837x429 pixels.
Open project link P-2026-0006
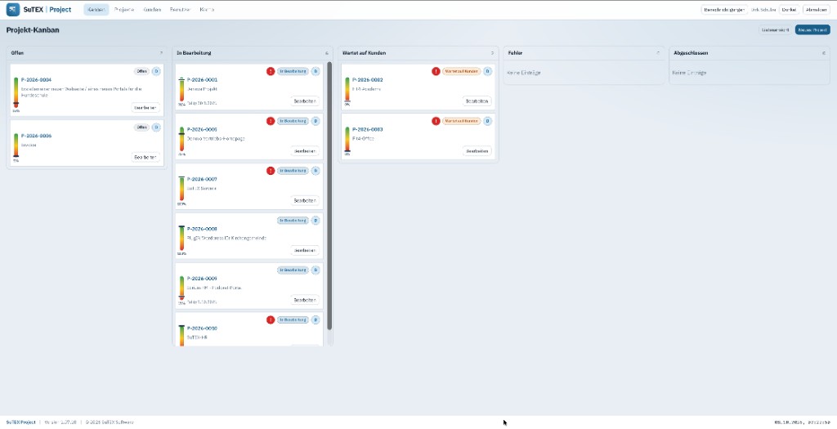point(36,136)
